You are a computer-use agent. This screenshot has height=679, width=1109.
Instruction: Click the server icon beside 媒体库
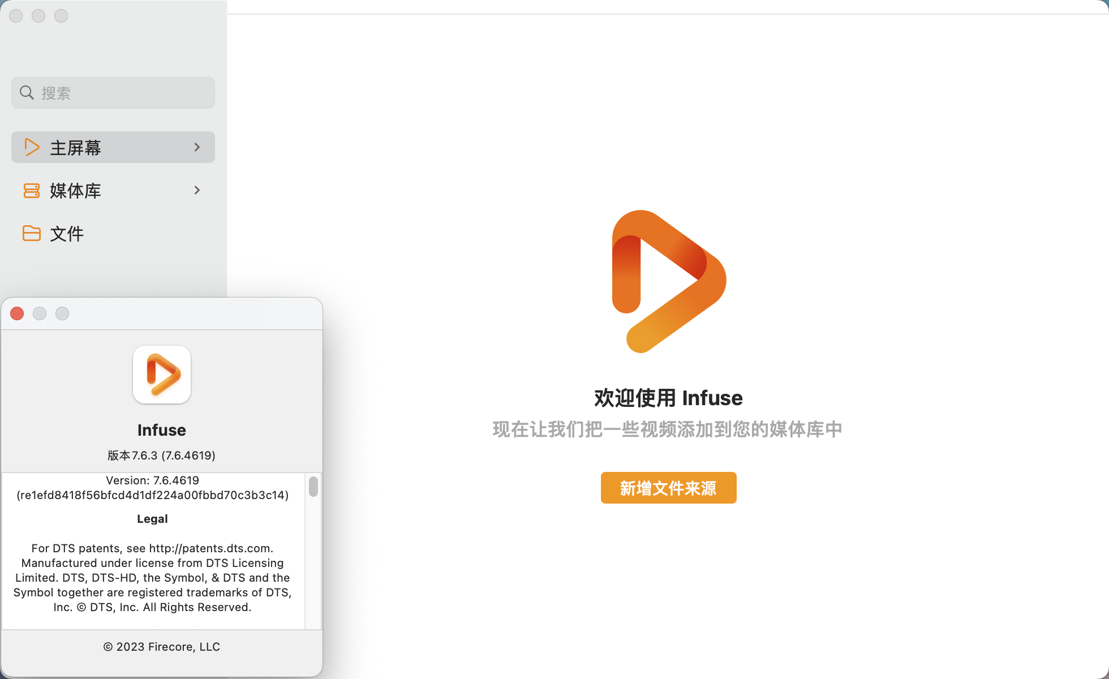32,191
